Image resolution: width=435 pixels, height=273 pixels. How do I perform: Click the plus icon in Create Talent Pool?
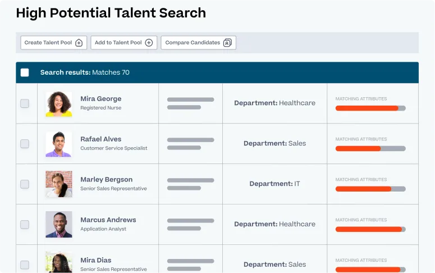coord(79,43)
